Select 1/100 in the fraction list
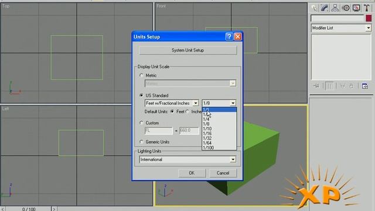 tap(219, 148)
